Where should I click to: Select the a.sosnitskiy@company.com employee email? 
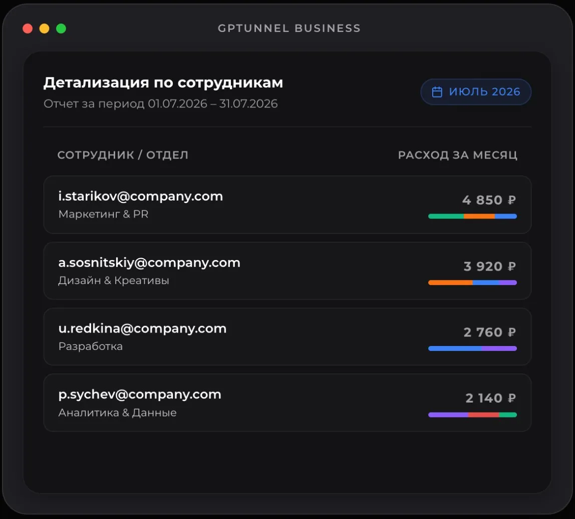(x=149, y=262)
